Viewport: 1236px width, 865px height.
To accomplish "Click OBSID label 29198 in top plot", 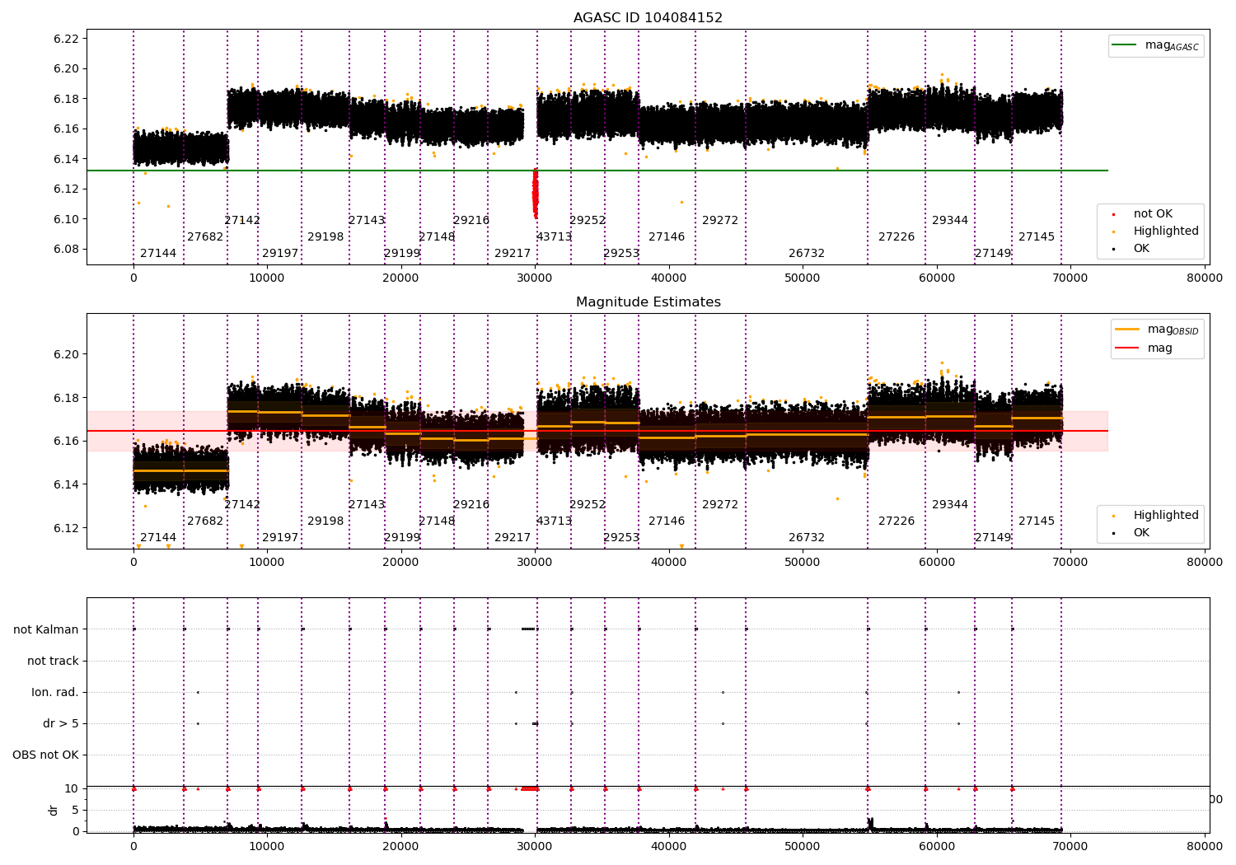I will click(325, 236).
